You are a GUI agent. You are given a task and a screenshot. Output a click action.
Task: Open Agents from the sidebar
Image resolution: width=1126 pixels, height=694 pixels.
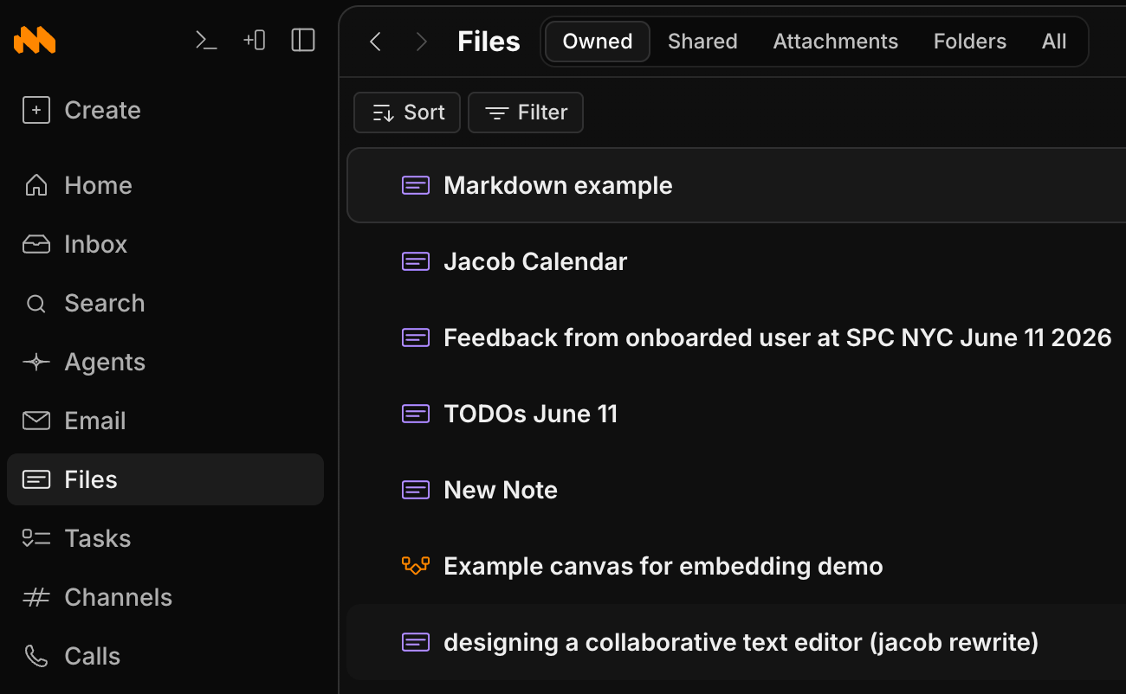click(165, 362)
